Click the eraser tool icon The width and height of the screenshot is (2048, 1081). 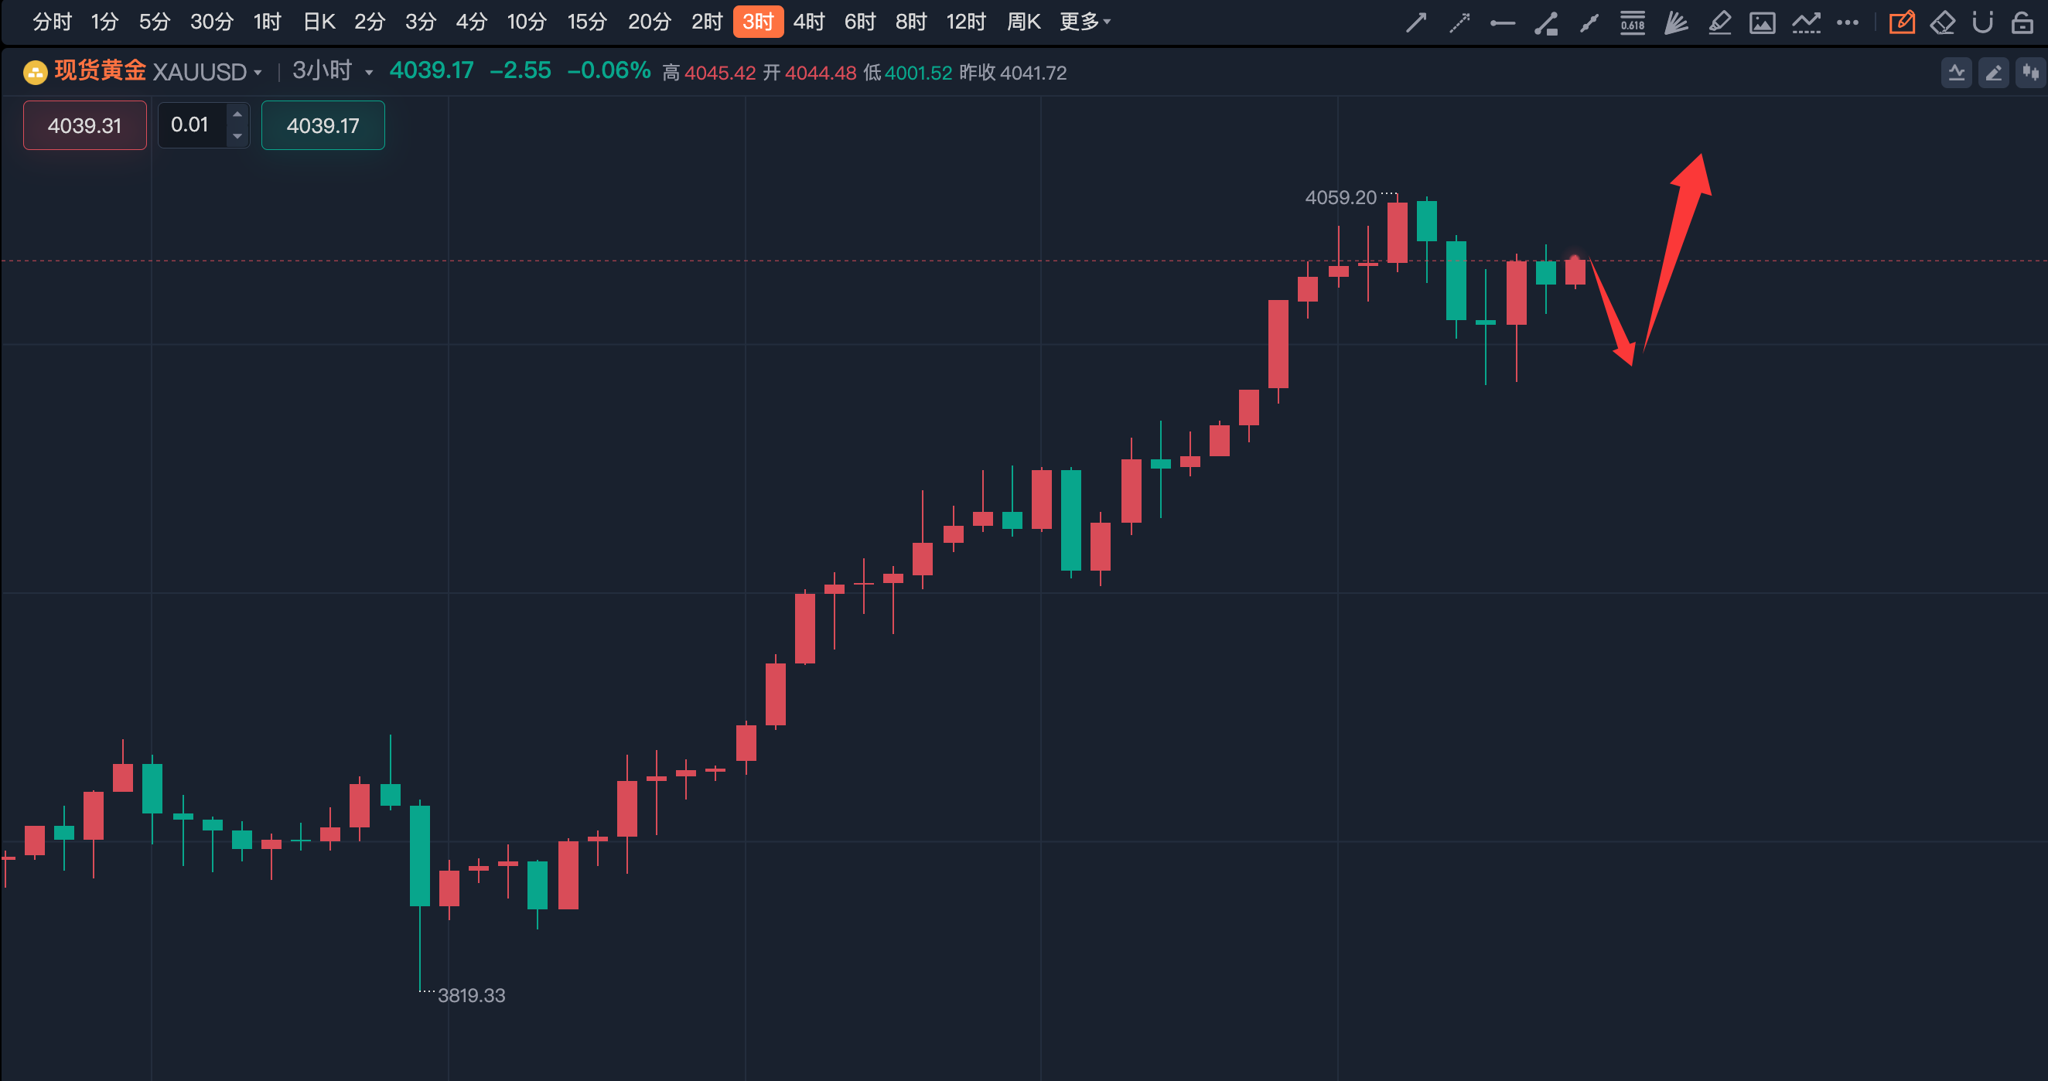point(1942,22)
